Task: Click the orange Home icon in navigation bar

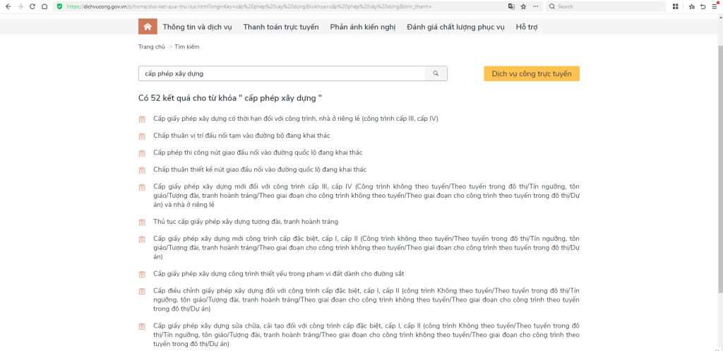Action: click(148, 27)
